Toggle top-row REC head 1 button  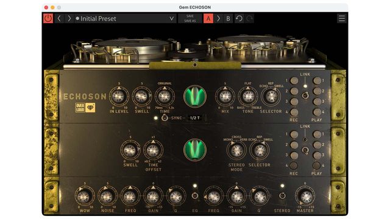[x=294, y=80]
